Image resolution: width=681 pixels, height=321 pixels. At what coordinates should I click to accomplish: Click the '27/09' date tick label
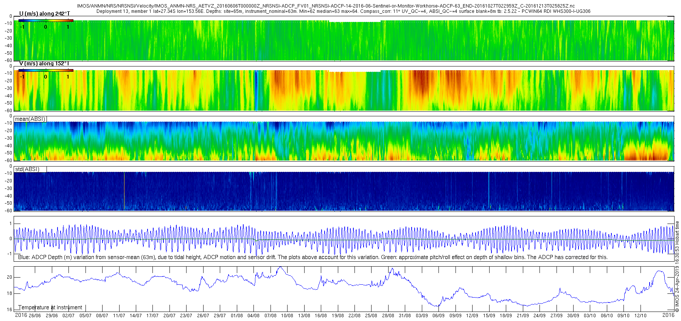pos(557,316)
